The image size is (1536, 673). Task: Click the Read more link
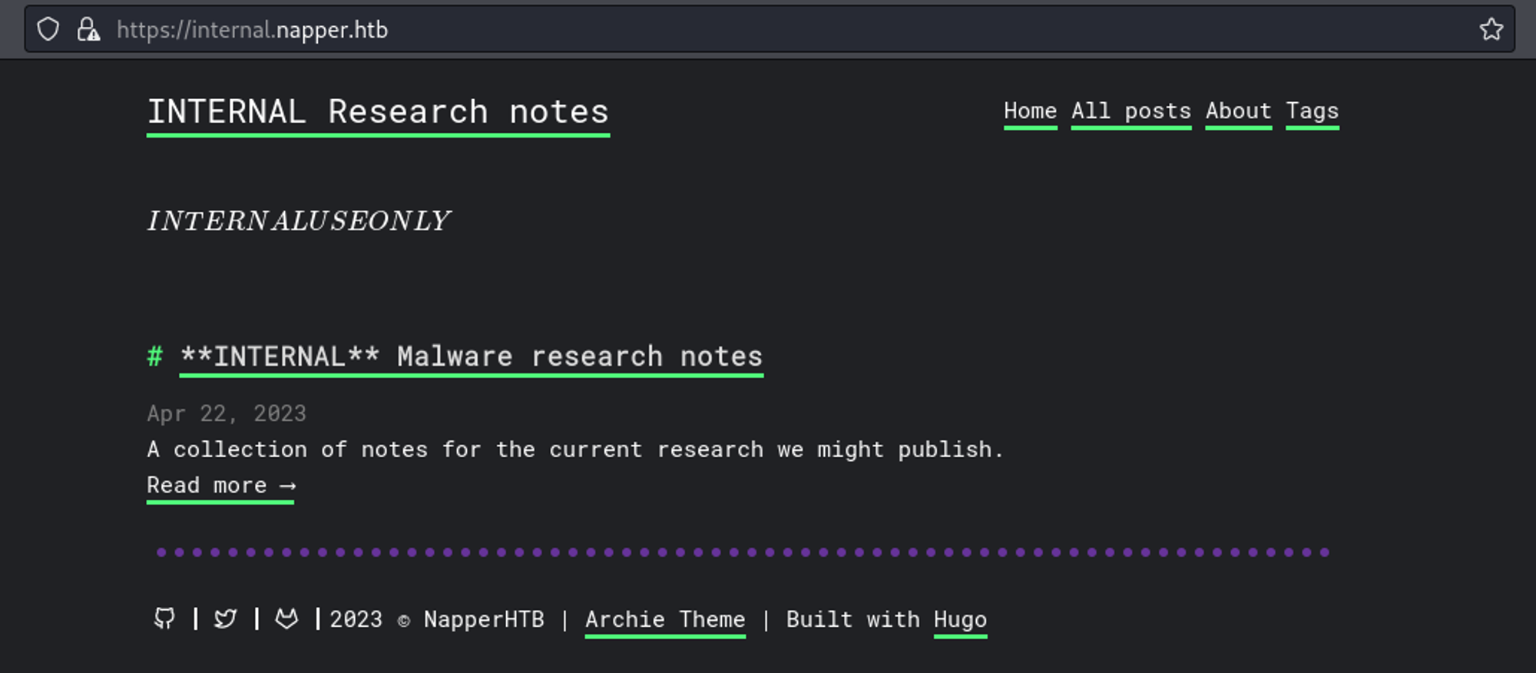coord(220,486)
